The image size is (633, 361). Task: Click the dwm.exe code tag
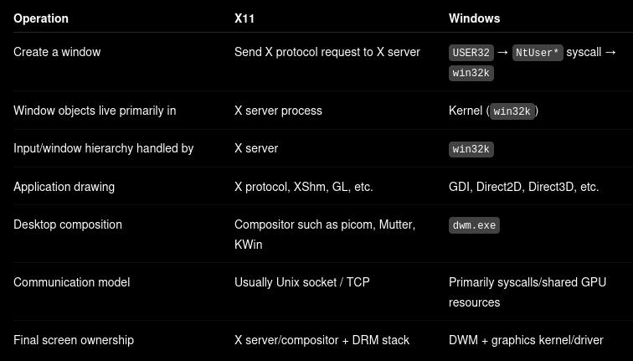(x=475, y=225)
